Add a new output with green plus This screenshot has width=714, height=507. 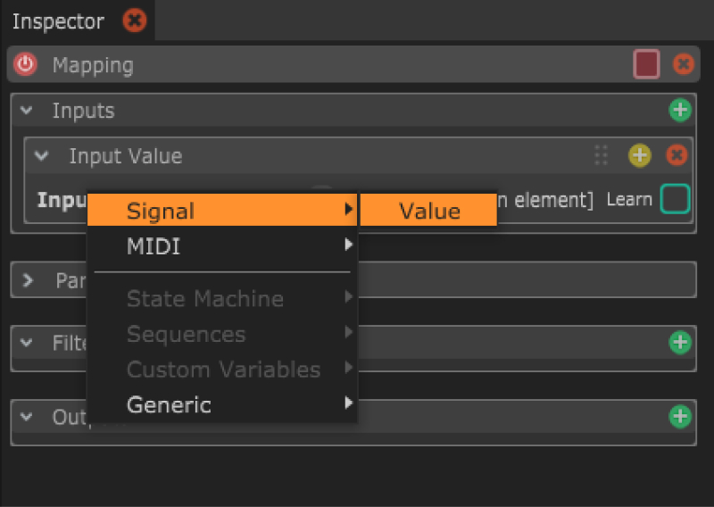[680, 416]
